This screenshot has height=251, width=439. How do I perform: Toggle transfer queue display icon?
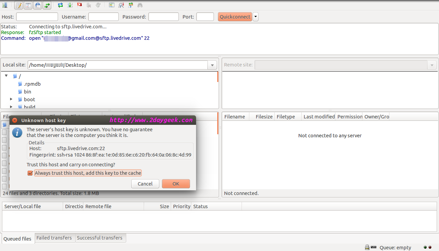(47, 5)
